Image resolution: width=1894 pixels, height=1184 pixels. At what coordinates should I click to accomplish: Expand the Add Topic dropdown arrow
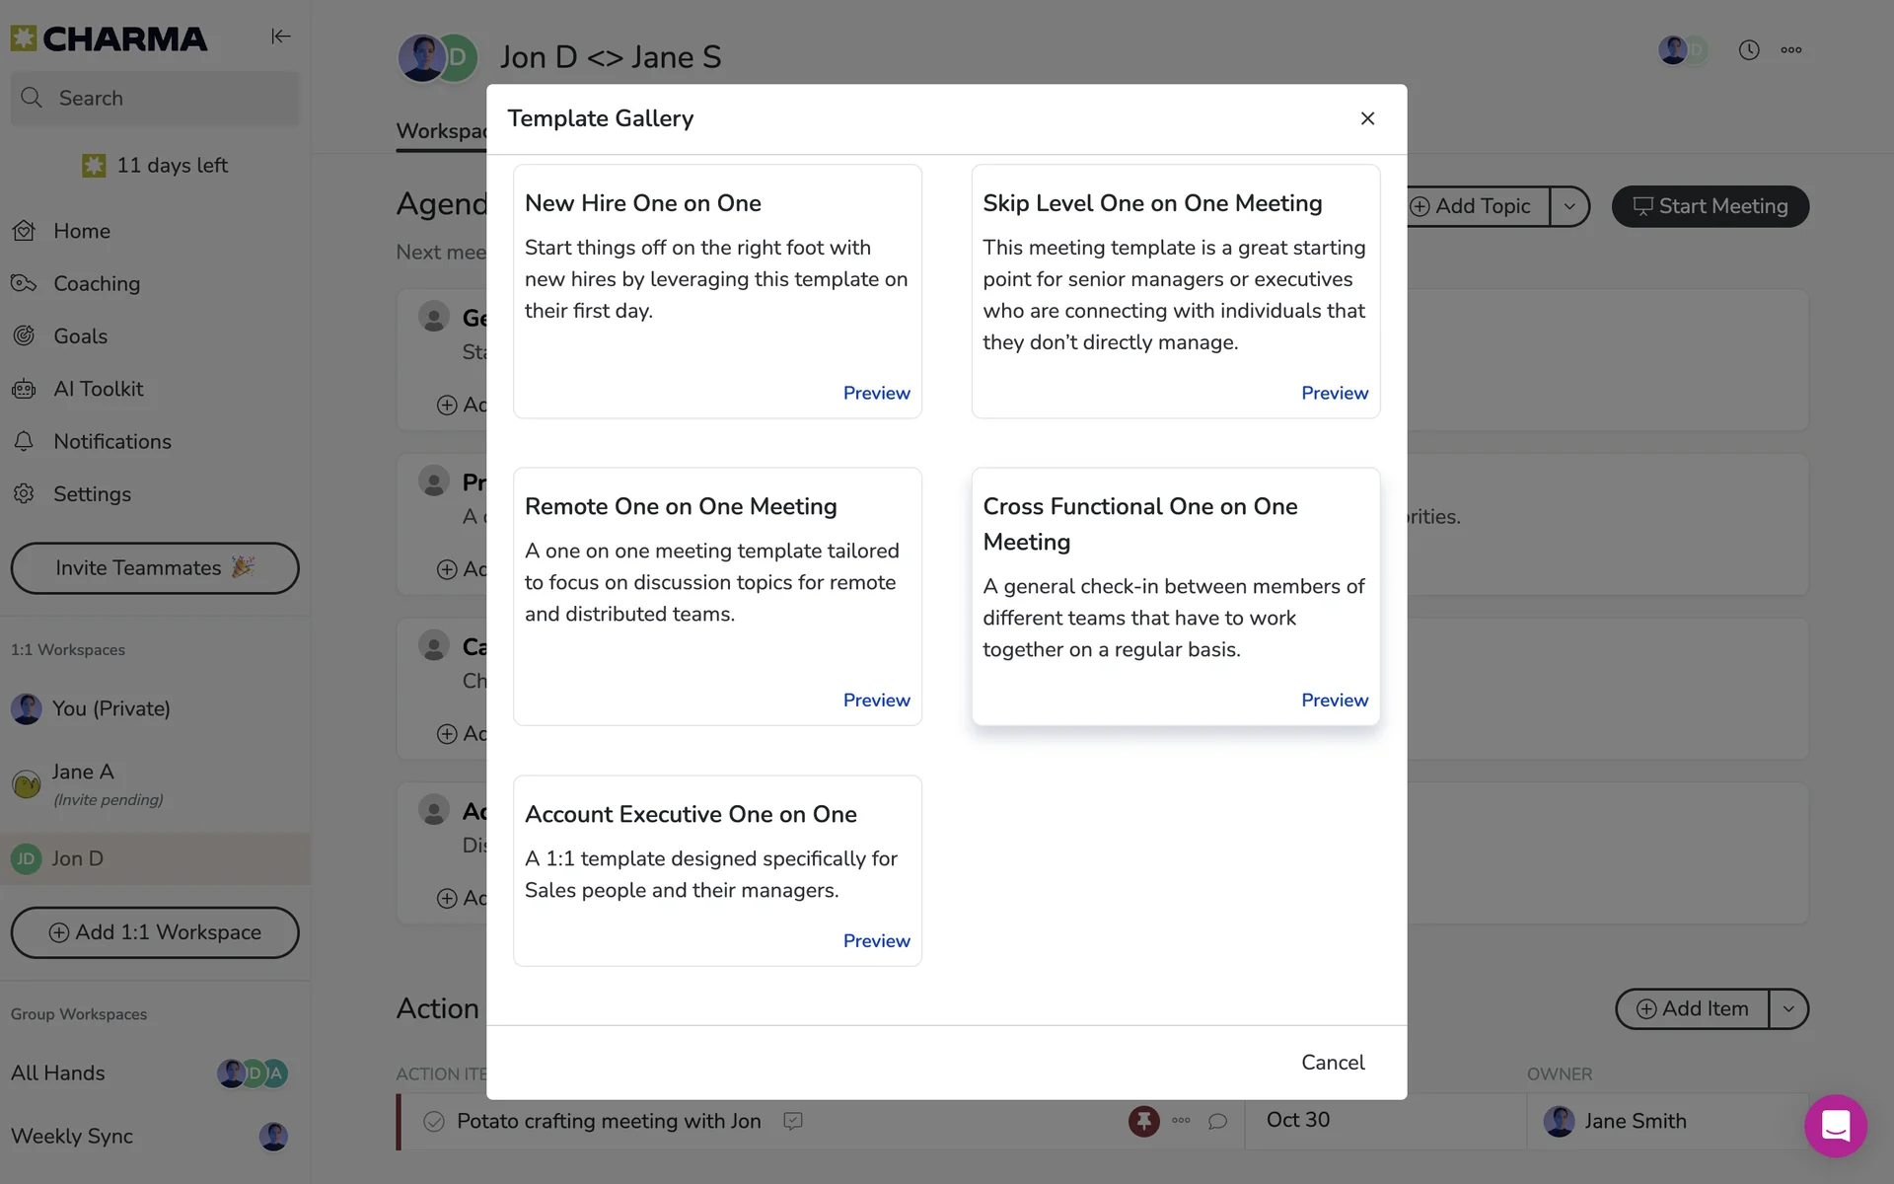1568,206
